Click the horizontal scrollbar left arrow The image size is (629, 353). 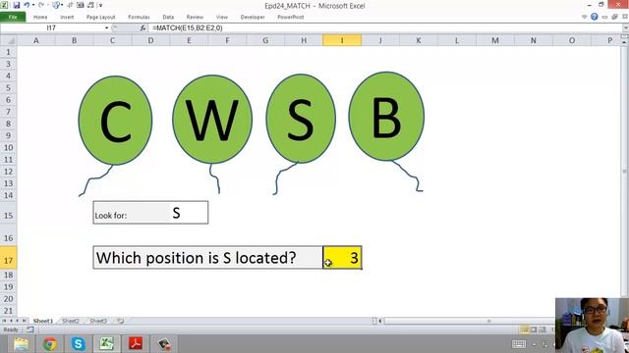(x=380, y=321)
